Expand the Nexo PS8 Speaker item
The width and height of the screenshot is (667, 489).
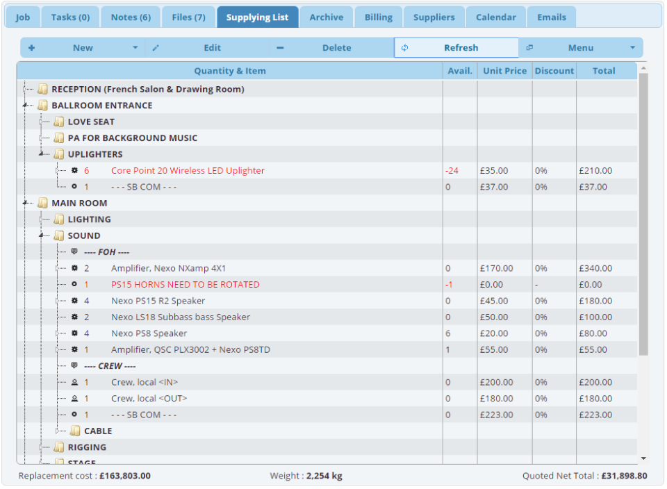57,333
